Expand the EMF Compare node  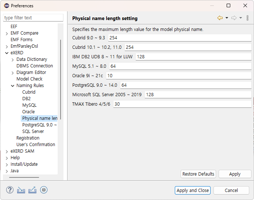[7, 34]
